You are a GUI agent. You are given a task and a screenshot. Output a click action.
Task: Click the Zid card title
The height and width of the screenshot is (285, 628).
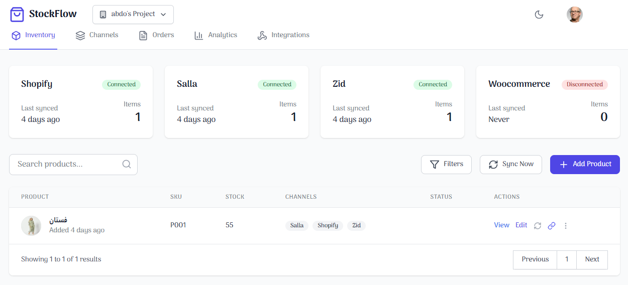(x=339, y=84)
